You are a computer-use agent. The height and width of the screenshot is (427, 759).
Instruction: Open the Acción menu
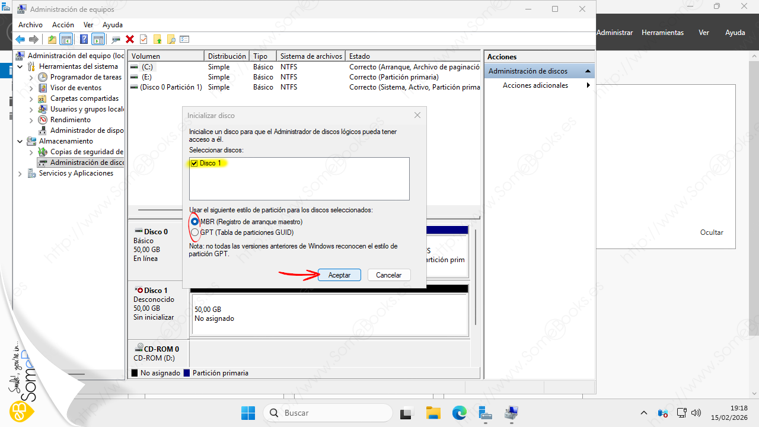click(63, 25)
